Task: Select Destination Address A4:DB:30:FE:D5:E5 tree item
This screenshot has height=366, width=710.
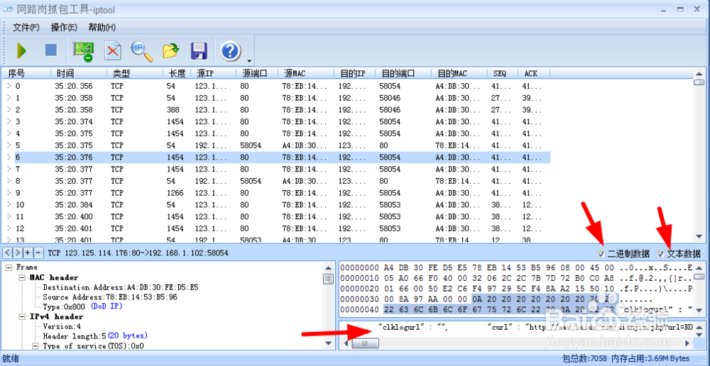Action: click(121, 287)
